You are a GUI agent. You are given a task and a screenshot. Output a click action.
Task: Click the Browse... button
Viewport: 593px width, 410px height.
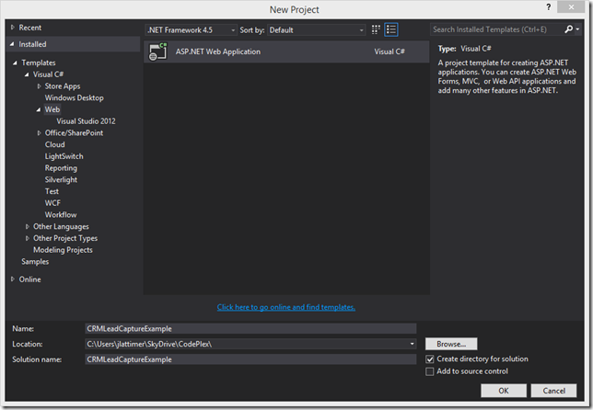coord(451,344)
